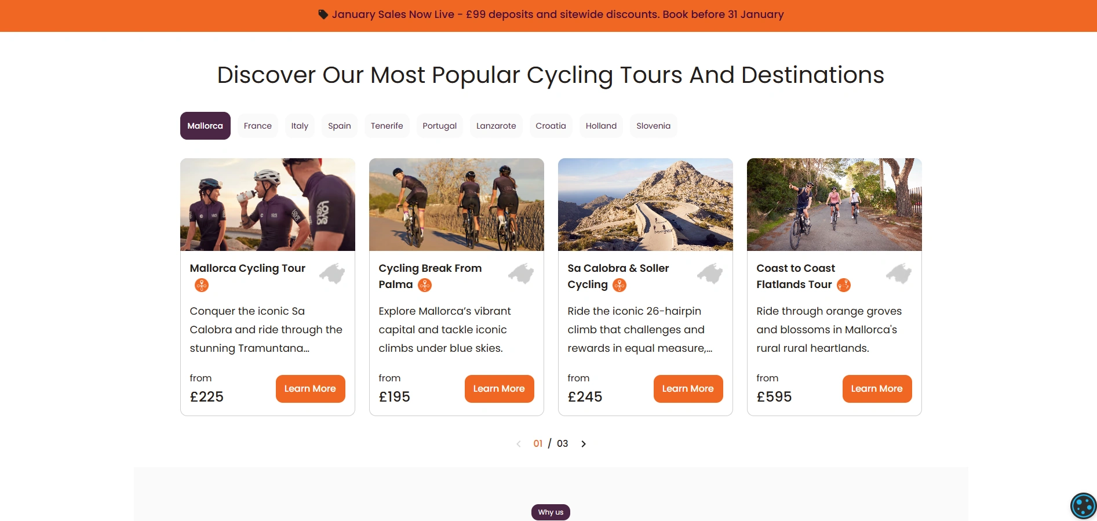Screen dimensions: 1097x521
Task: Go to previous carousel page with left chevron
Action: click(519, 444)
